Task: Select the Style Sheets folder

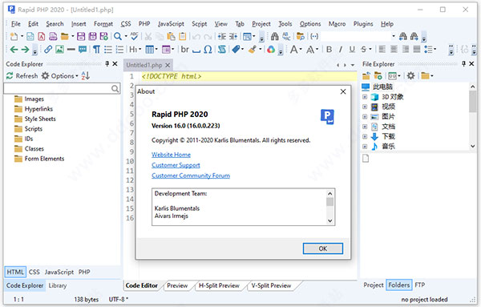Action: click(35, 119)
